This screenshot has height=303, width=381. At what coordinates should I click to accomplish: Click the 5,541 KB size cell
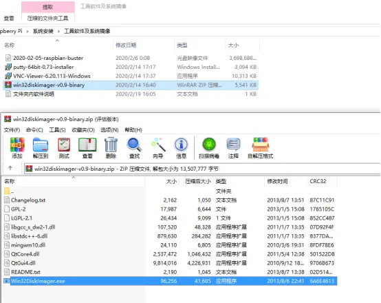246,85
